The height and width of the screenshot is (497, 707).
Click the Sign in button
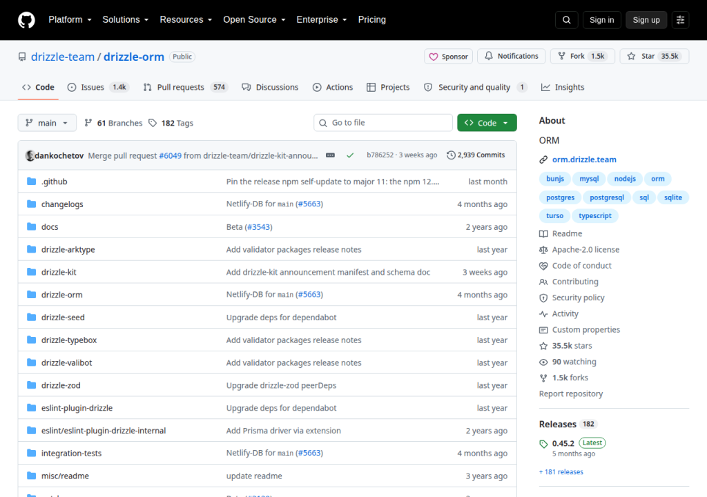click(601, 20)
